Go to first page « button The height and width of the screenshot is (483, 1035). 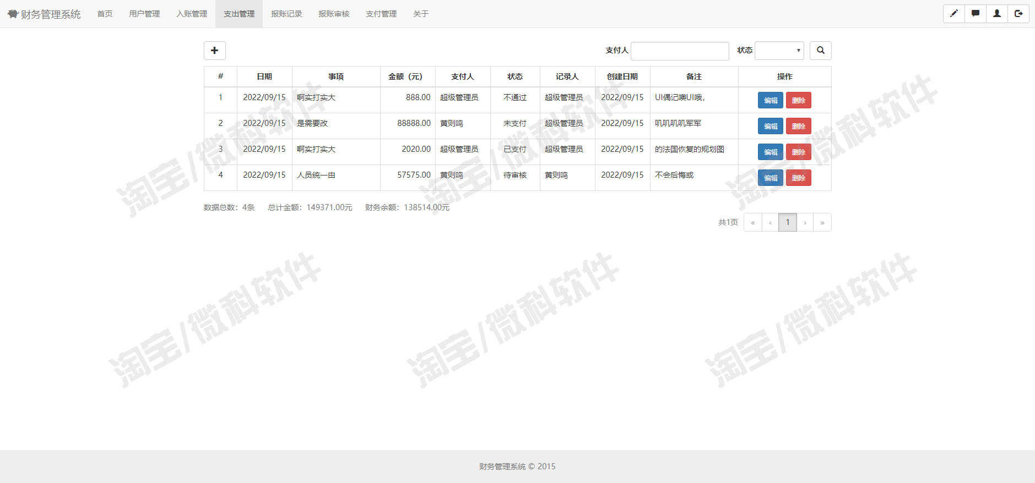pyautogui.click(x=753, y=222)
